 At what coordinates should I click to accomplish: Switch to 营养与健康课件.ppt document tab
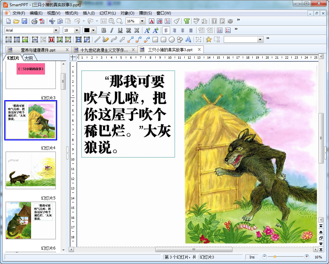tap(38, 50)
